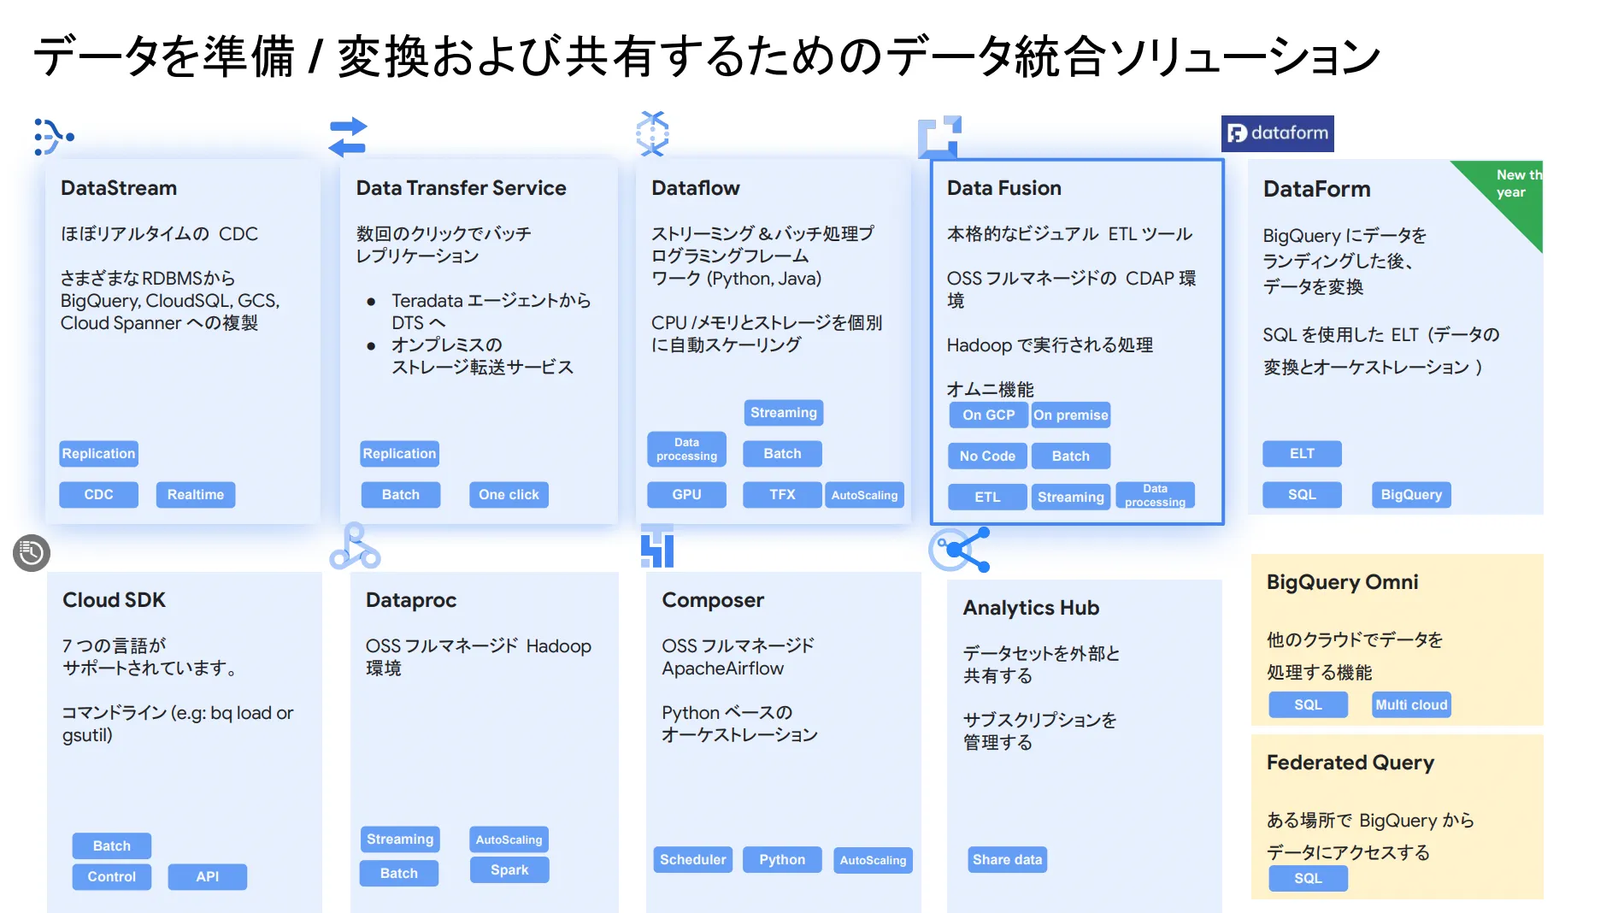Click the BigQuery Omni card title
1624x913 pixels.
(1342, 582)
